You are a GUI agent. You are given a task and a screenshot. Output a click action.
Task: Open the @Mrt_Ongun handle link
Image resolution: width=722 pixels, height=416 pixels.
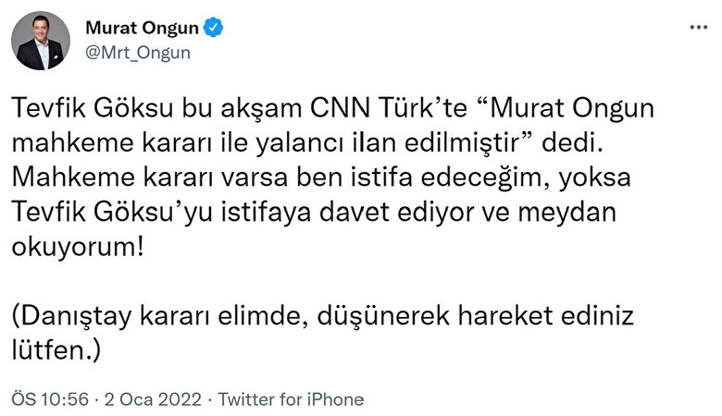(137, 53)
